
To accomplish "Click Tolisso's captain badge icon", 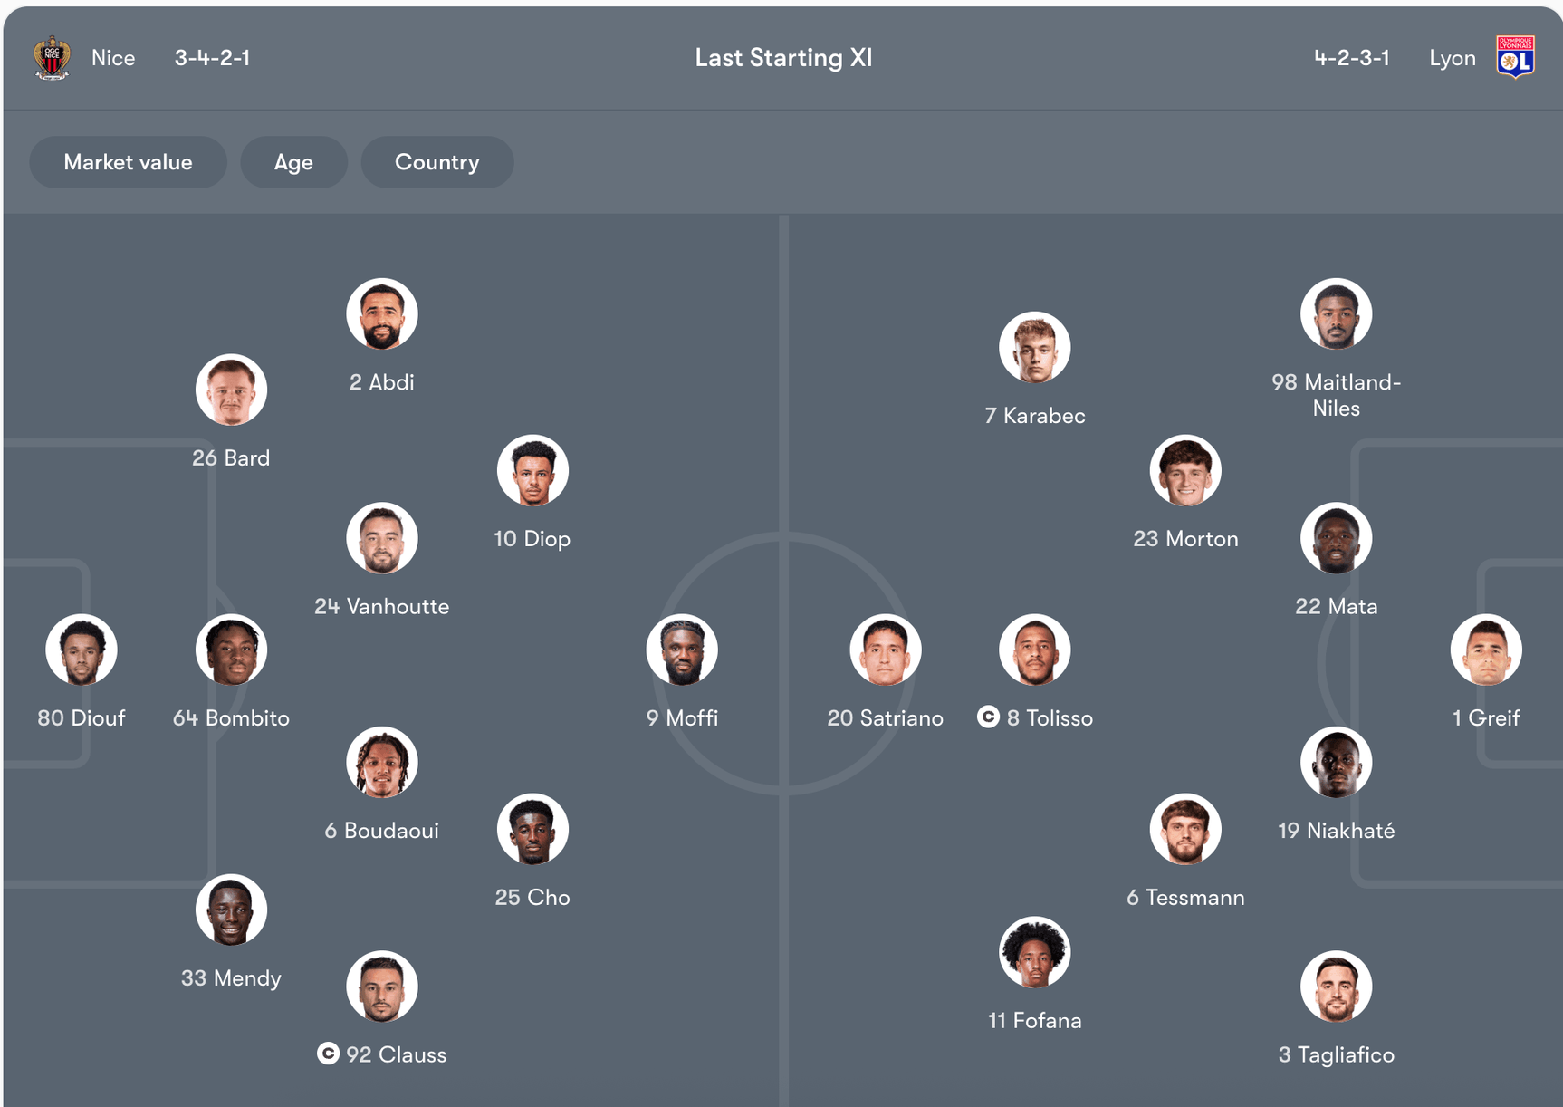I will [x=988, y=717].
